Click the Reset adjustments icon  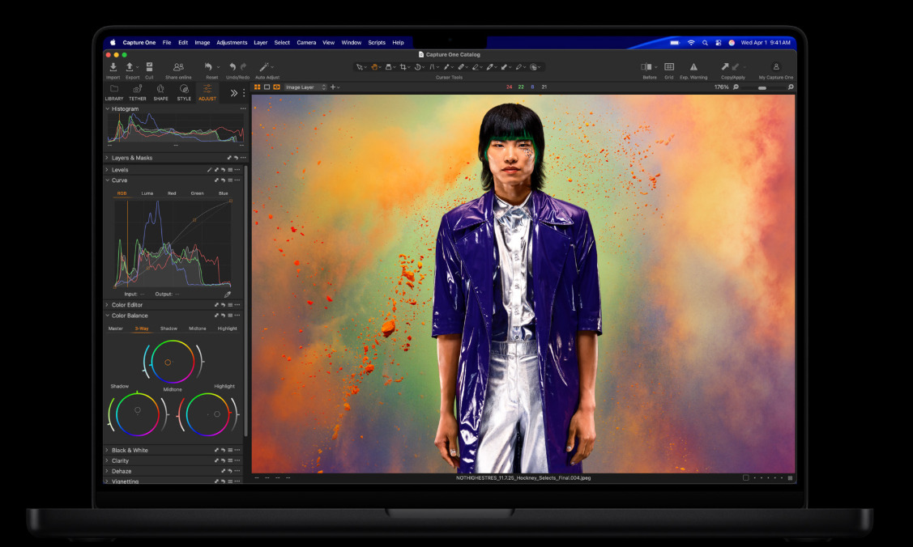(x=208, y=67)
